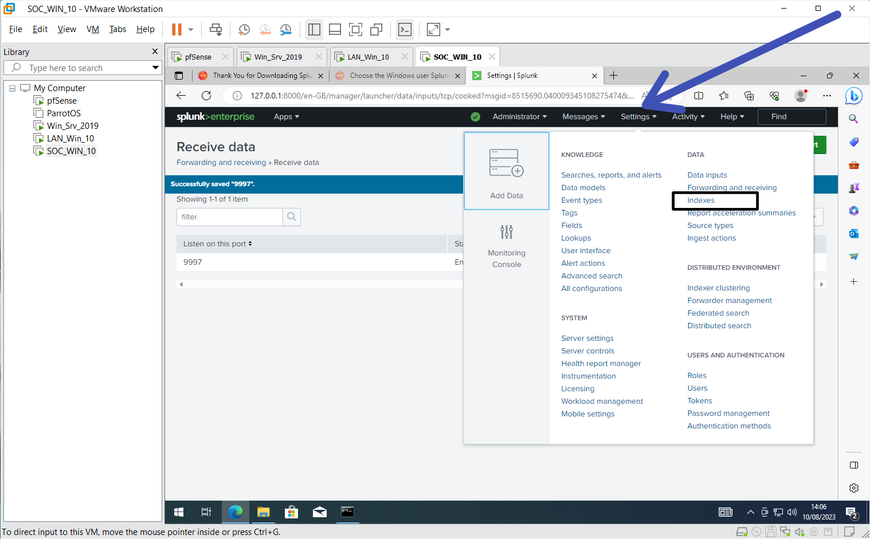The height and width of the screenshot is (539, 870).
Task: Open Users under authentication
Action: click(x=697, y=388)
